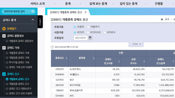Screen dimensions: 175x98
Task: Collapse the 공매도 통계 panel chevron
Action: coord(33,20)
